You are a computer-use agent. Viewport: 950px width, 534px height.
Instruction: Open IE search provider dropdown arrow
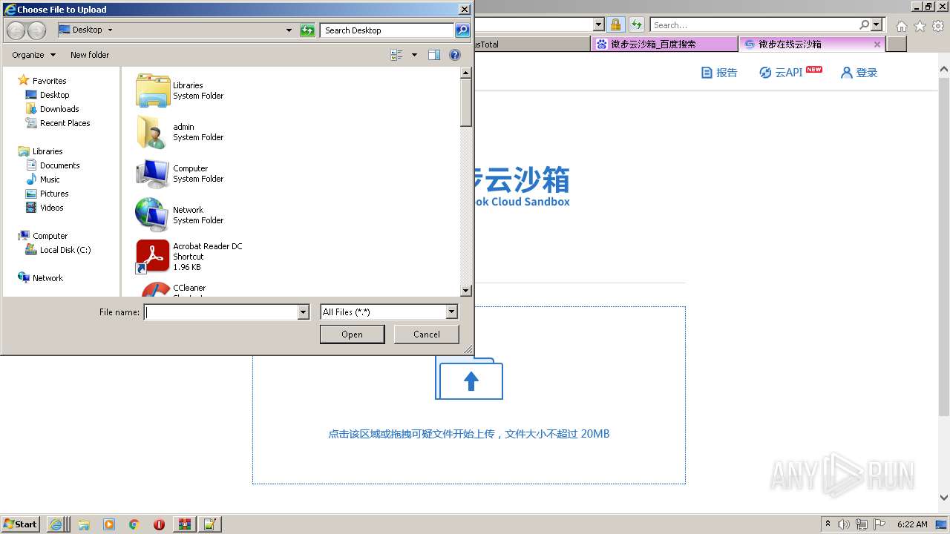tap(877, 24)
